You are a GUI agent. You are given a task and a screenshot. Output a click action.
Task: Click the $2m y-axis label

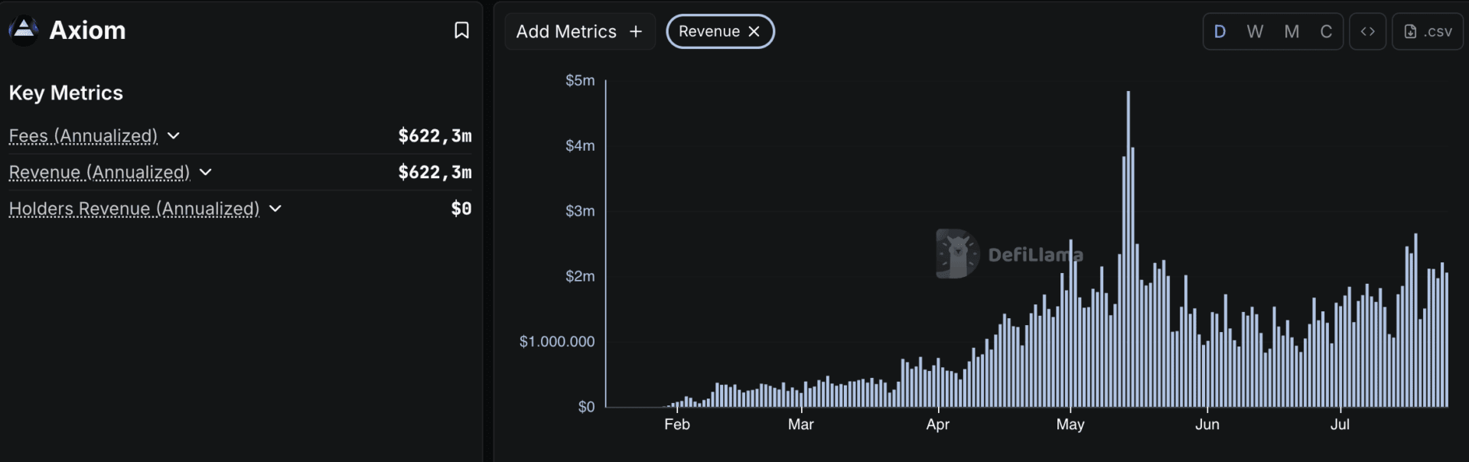click(580, 276)
